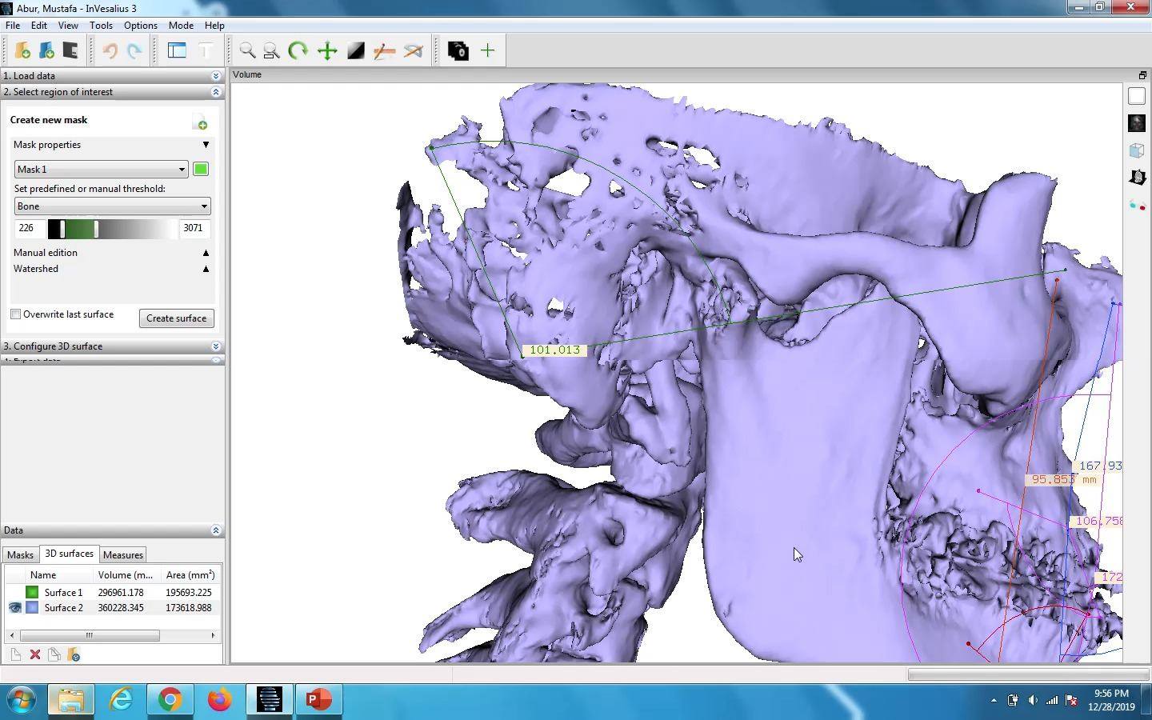
Task: Change volume background colour with white square
Action: (1137, 96)
